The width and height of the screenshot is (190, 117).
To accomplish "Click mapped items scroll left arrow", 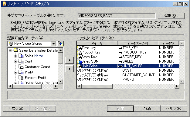I will pos(79,86).
